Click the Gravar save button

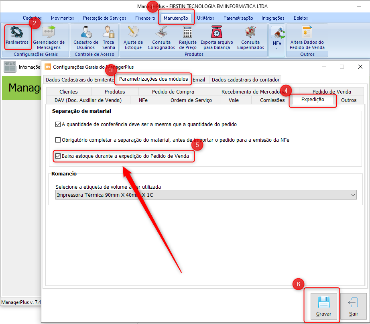coord(323,306)
